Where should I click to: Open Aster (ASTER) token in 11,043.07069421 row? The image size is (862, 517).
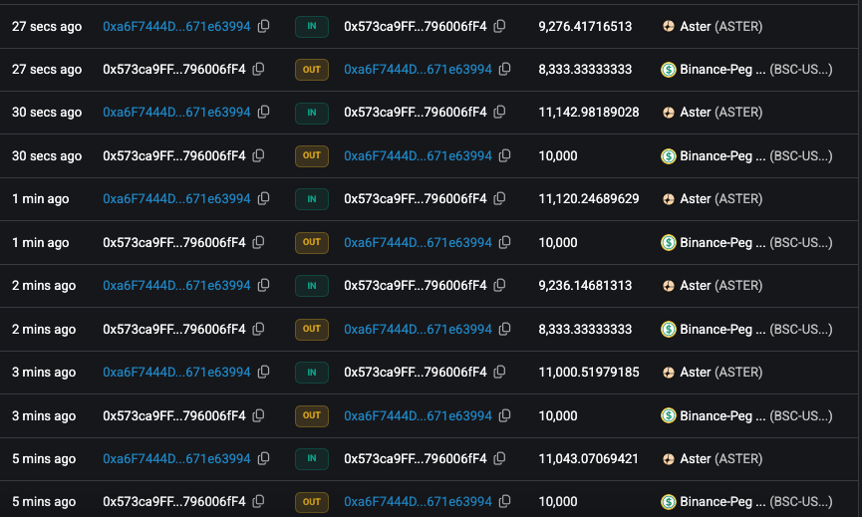[x=712, y=459]
